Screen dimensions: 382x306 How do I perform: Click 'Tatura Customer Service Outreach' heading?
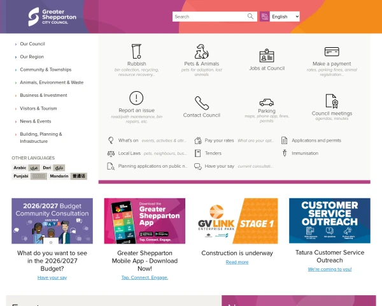(330, 256)
